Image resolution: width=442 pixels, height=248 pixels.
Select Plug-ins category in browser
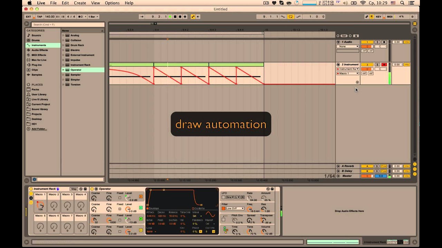36,65
